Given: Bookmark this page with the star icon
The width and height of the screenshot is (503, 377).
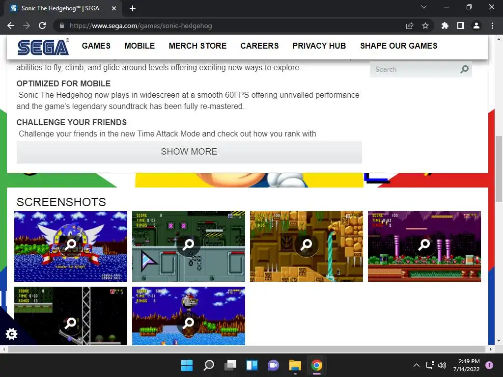Looking at the screenshot, I should click(x=425, y=26).
